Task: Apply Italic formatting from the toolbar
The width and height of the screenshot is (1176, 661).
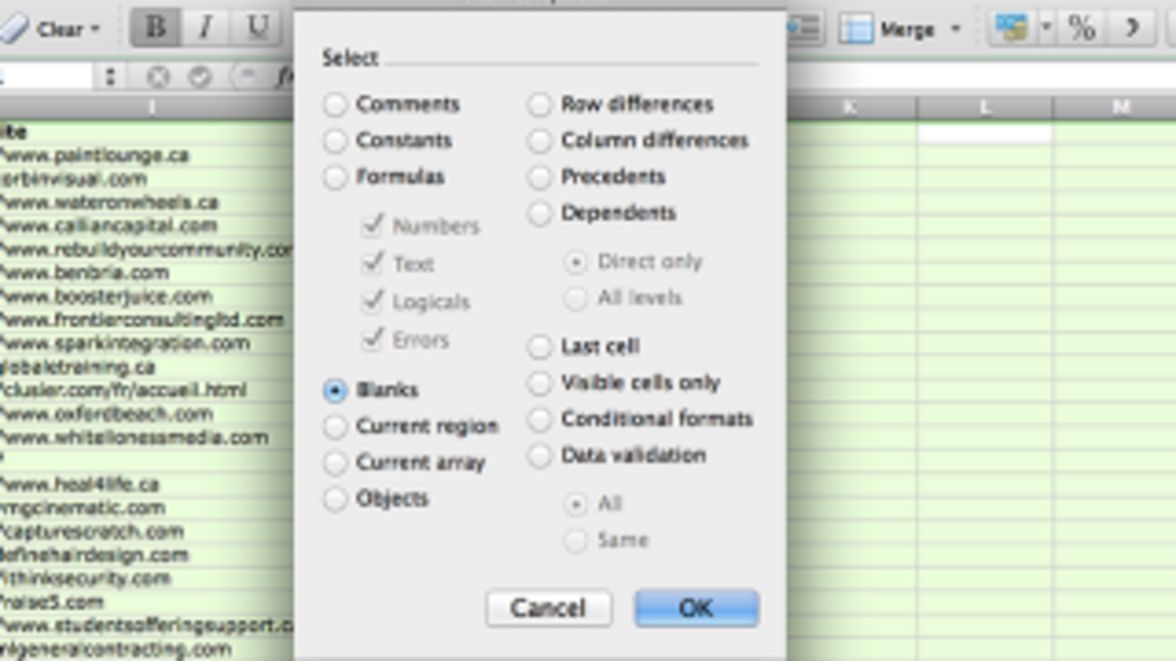Action: click(206, 28)
